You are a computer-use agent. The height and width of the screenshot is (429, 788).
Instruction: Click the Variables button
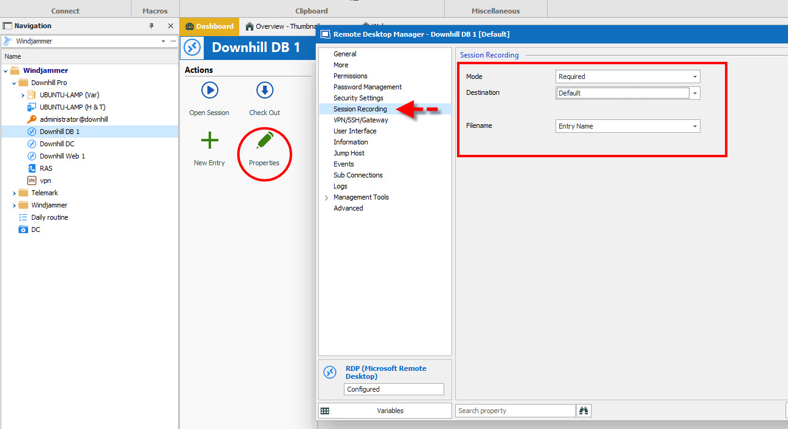click(385, 411)
